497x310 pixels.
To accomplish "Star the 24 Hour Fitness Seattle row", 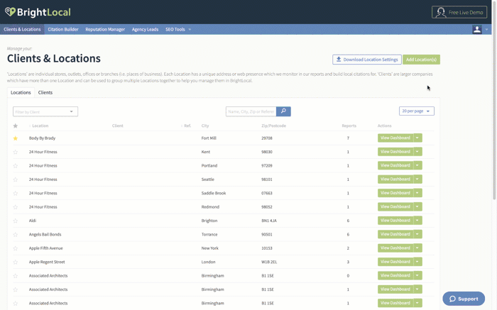I will click(15, 179).
